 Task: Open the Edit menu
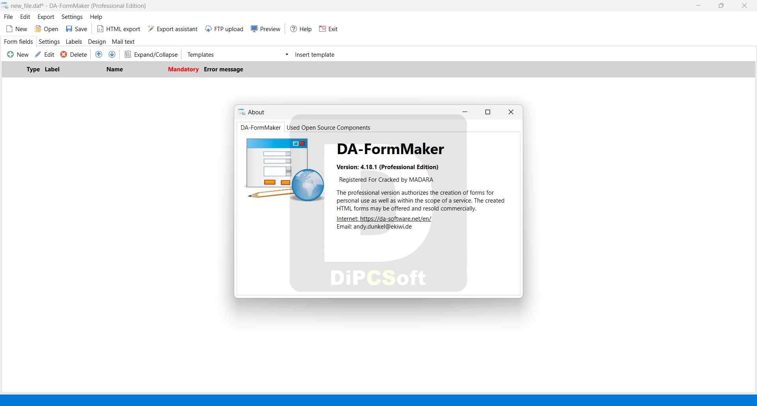[x=25, y=17]
